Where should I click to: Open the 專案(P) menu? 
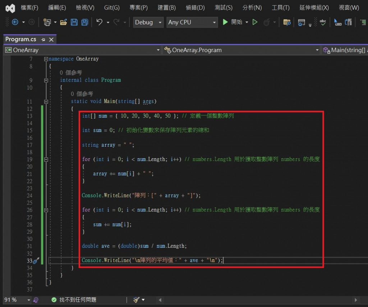pos(138,8)
